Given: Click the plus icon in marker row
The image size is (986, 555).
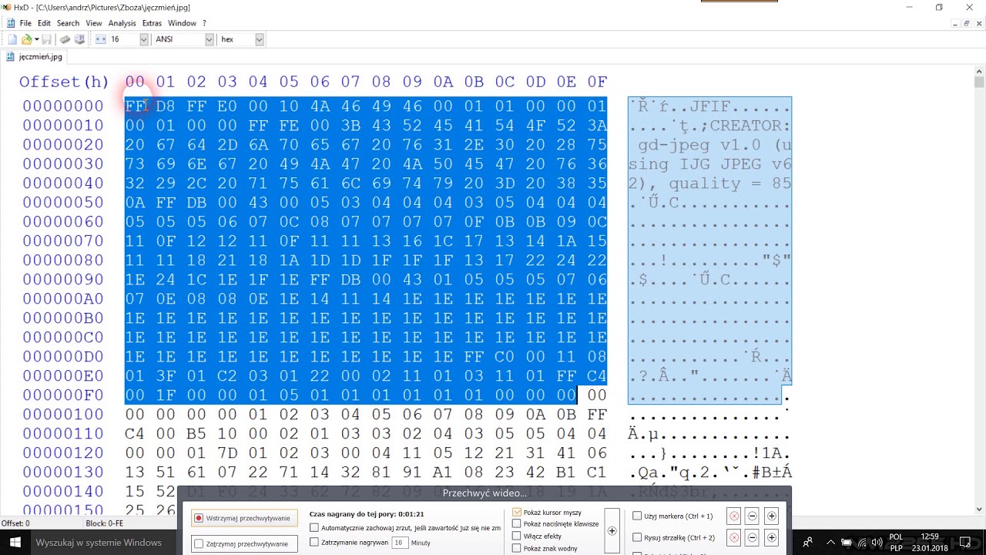Looking at the screenshot, I should pyautogui.click(x=771, y=516).
